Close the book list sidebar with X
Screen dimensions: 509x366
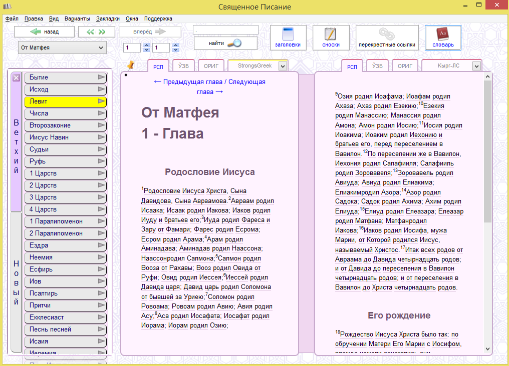16,77
